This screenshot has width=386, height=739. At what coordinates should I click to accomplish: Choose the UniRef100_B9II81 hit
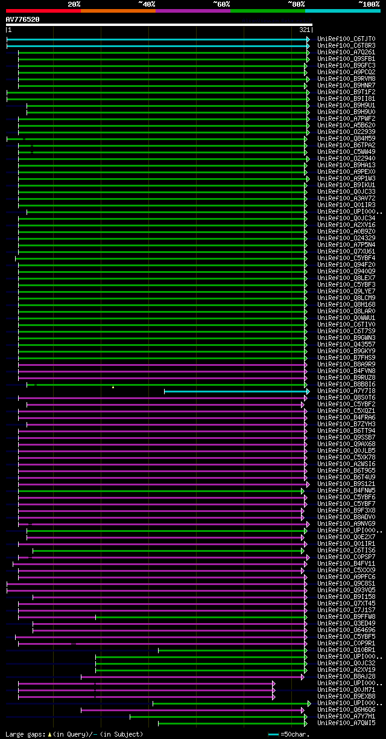pos(346,99)
